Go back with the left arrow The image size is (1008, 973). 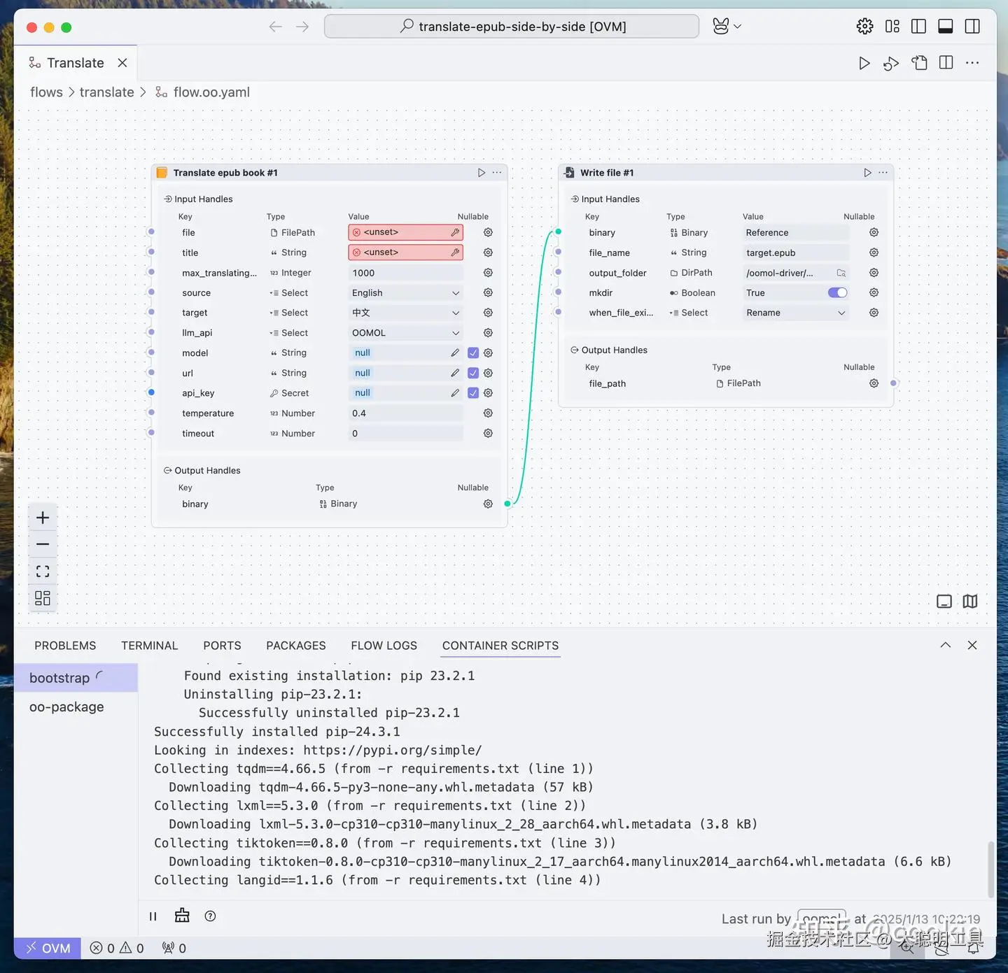pyautogui.click(x=275, y=27)
